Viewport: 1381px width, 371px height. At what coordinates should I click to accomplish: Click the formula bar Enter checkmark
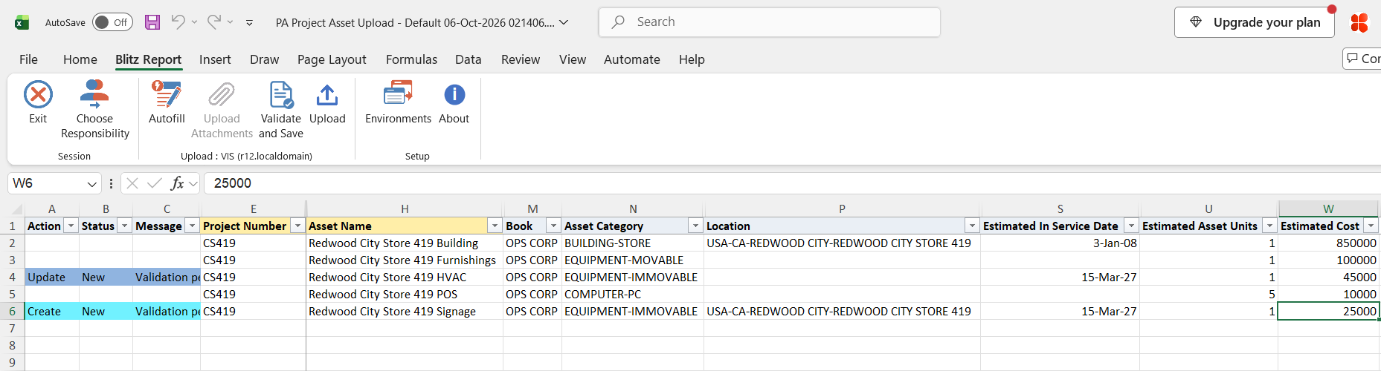(155, 183)
